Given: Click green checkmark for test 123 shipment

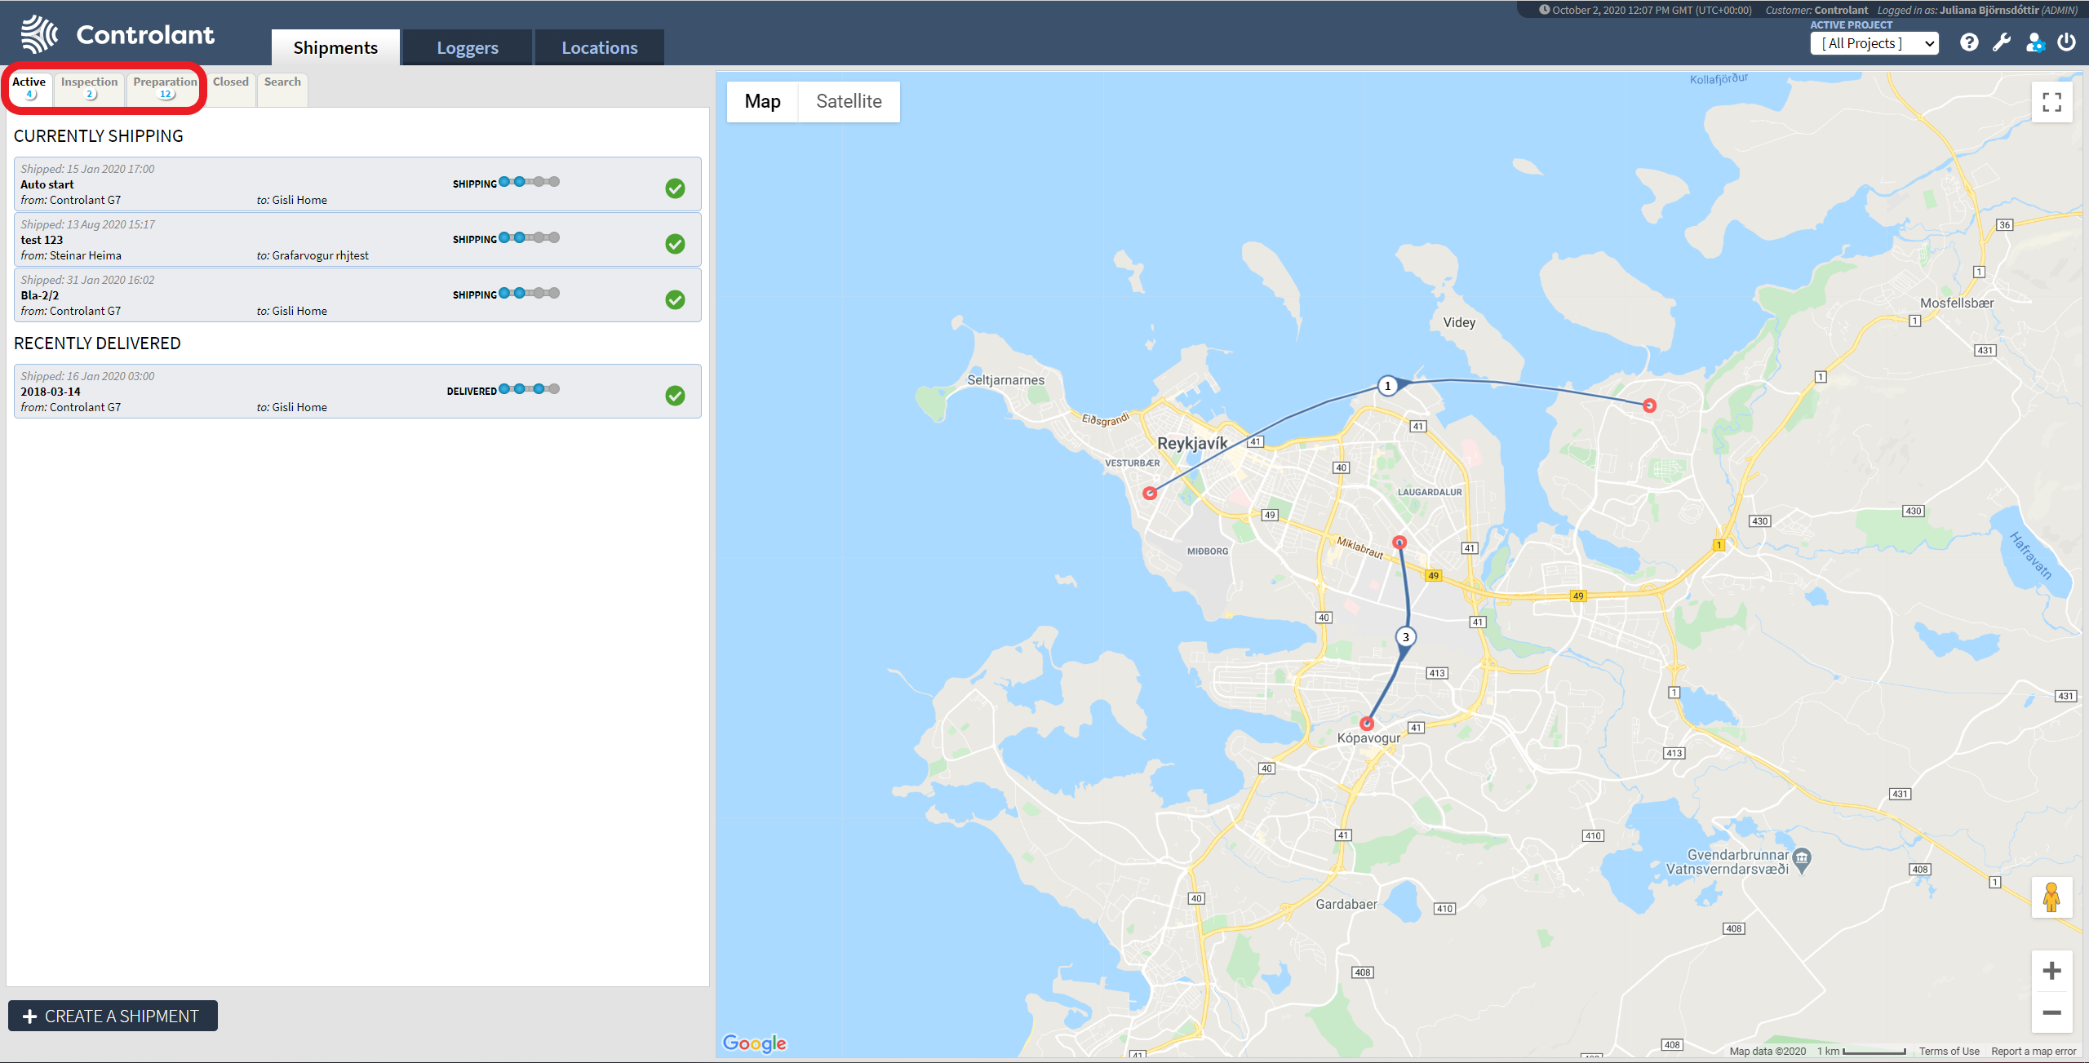Looking at the screenshot, I should tap(675, 244).
